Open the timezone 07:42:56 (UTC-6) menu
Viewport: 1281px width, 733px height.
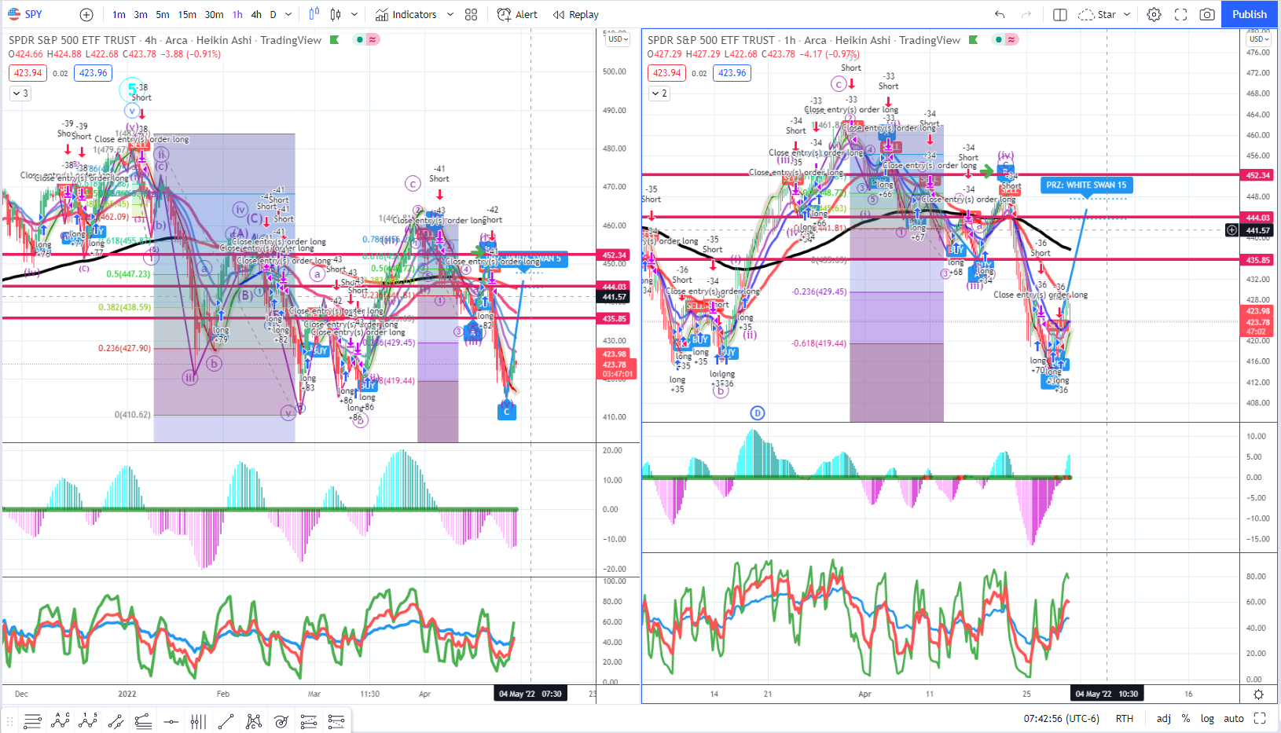1061,718
